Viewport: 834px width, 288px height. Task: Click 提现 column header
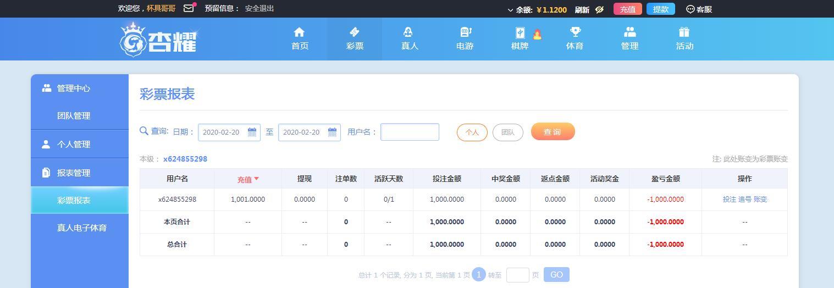click(x=305, y=179)
